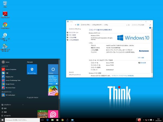Open the media player icon on taskbar
The height and width of the screenshot is (122, 163).
tap(57, 120)
